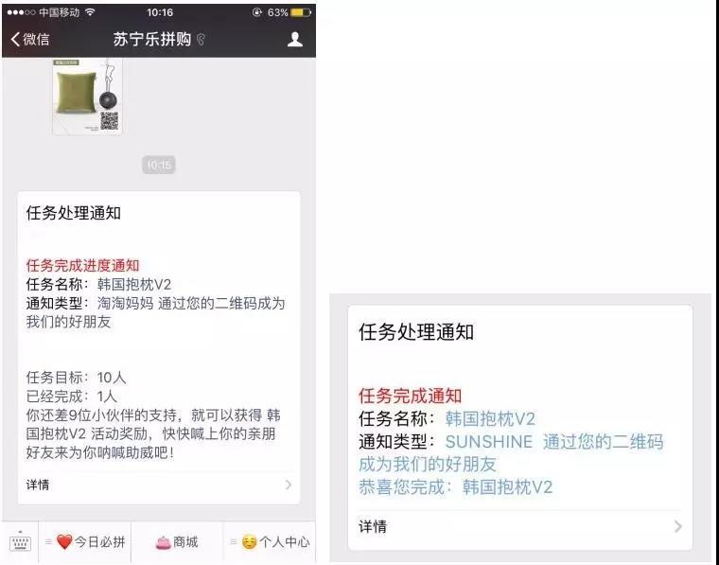Tap the 任务完成通知 red heading on right
This screenshot has width=719, height=565.
click(x=410, y=396)
